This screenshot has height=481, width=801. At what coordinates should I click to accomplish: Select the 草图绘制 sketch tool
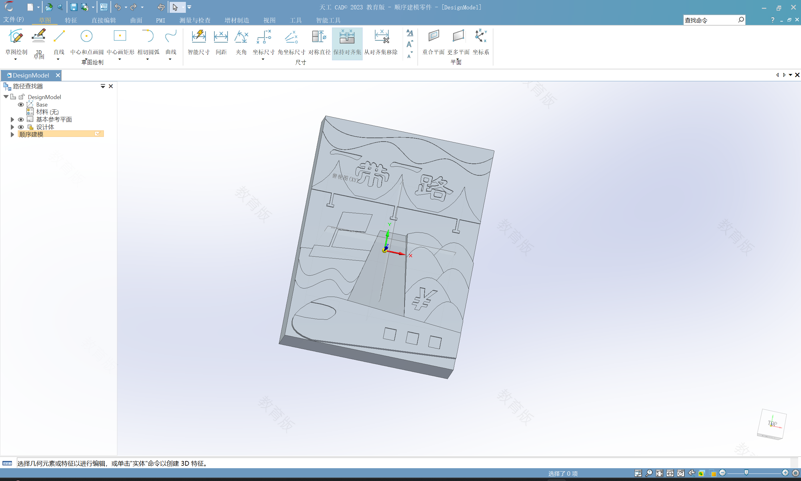pyautogui.click(x=16, y=42)
